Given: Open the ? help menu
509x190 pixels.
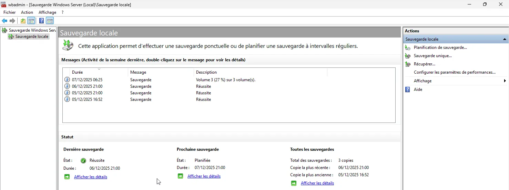Looking at the screenshot, I should pos(62,12).
